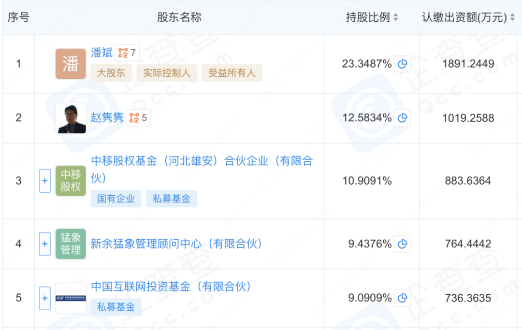The height and width of the screenshot is (330, 522).
Task: Open pie chart icon beside 23.3487%
Action: pos(402,64)
